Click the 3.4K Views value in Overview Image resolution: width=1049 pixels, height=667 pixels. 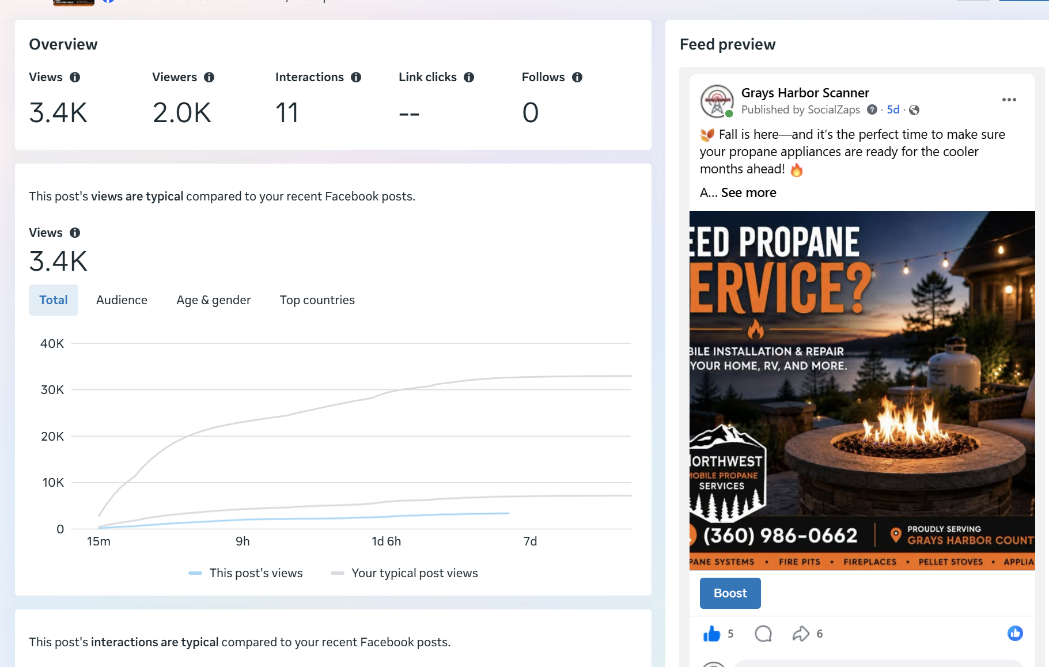[x=58, y=112]
